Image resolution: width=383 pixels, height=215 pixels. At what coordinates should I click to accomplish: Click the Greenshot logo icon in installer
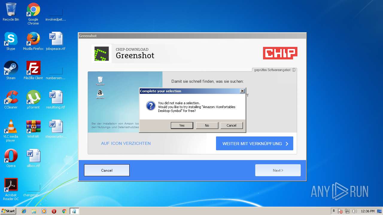[x=101, y=54]
